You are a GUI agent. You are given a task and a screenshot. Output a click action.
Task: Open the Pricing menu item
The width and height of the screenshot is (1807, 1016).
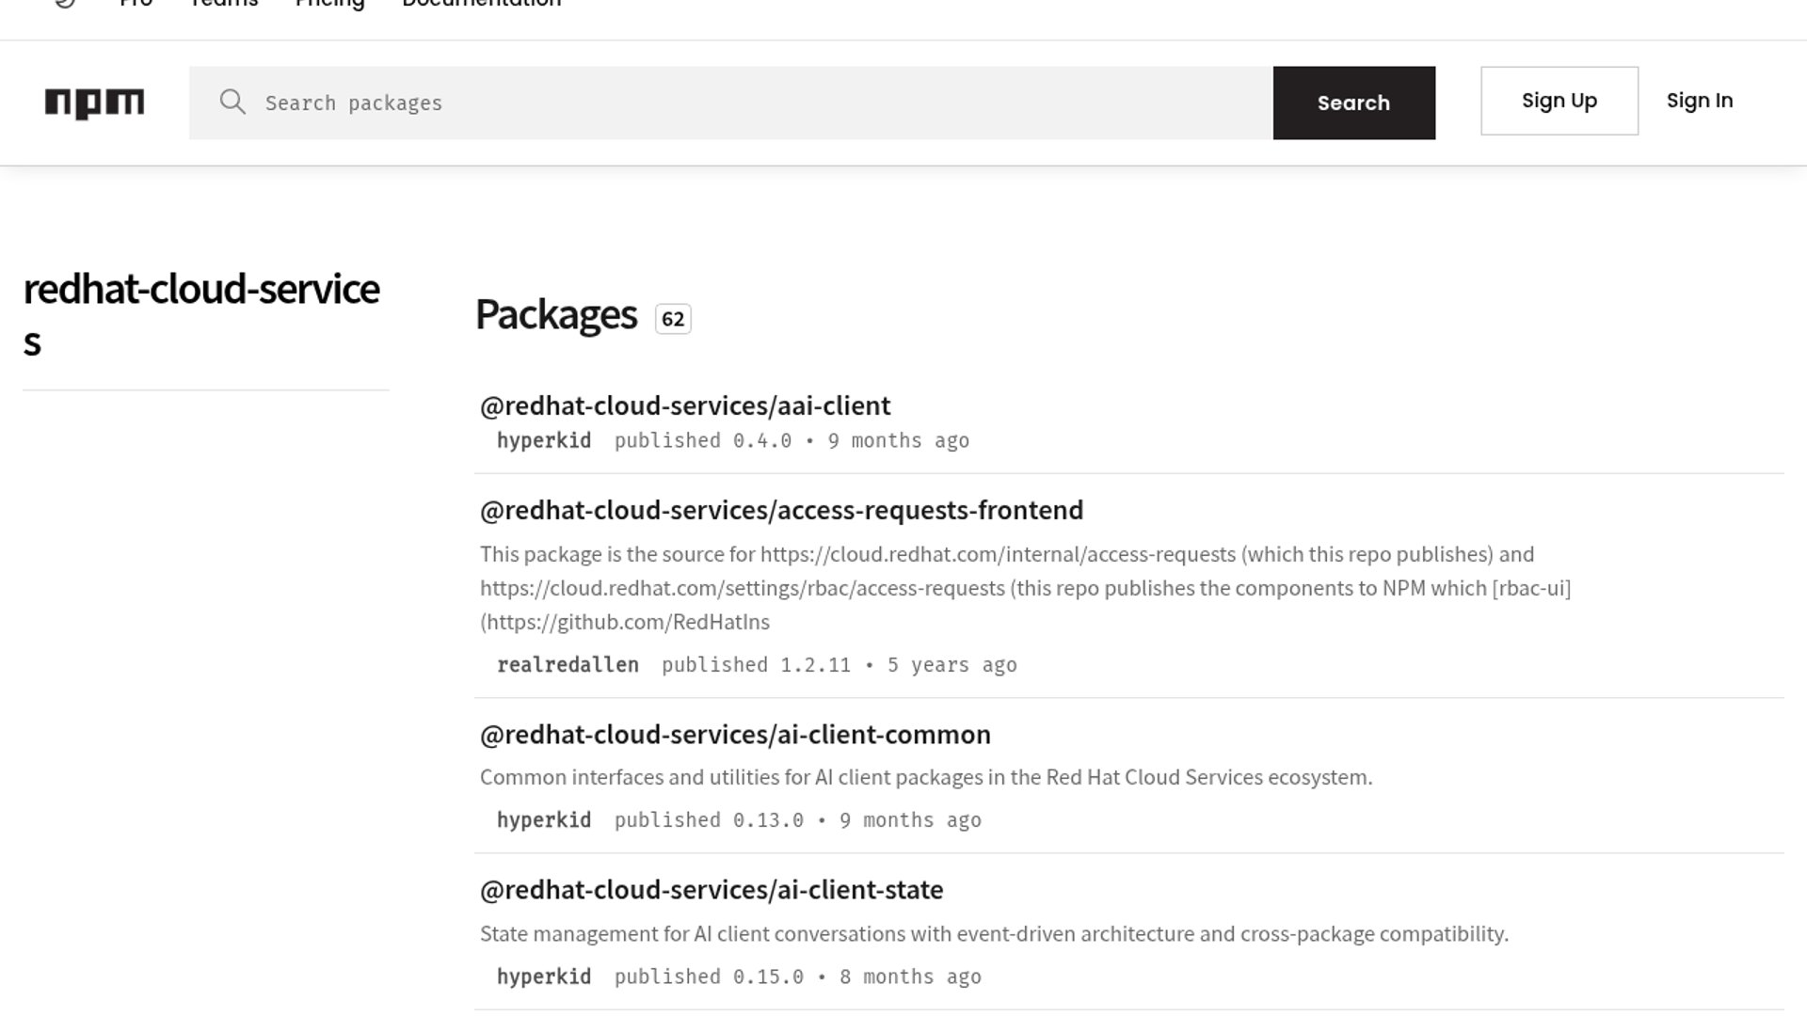(329, 4)
